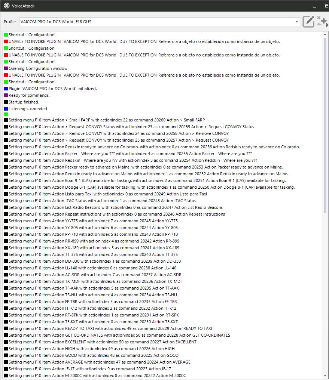Select the 'AC-SDR' command 20237 line
Image resolution: width=329 pixels, height=380 pixels.
[93, 275]
